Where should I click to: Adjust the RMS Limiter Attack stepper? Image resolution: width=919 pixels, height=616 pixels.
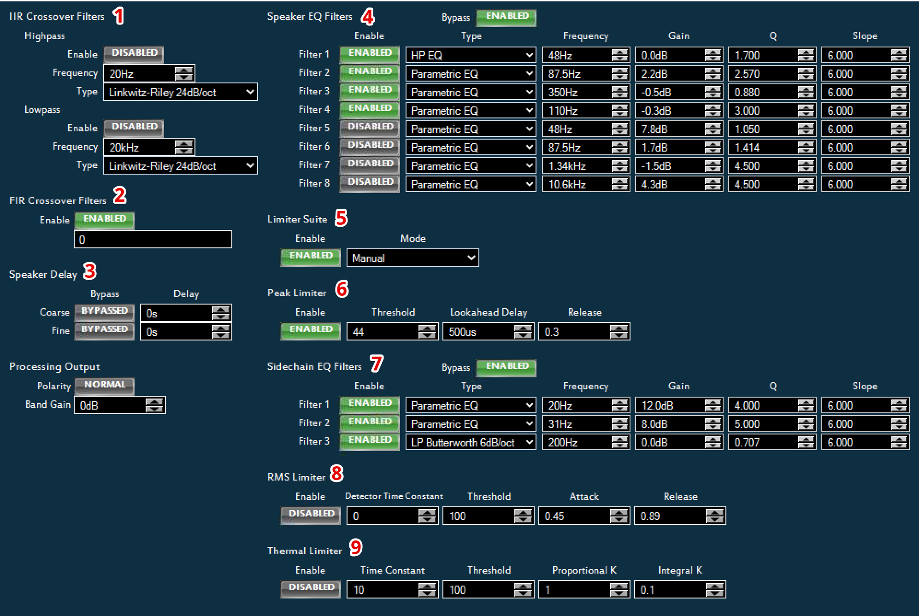[x=619, y=516]
